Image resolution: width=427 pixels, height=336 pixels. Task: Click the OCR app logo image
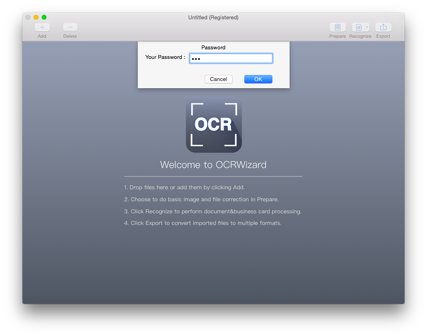[x=214, y=125]
